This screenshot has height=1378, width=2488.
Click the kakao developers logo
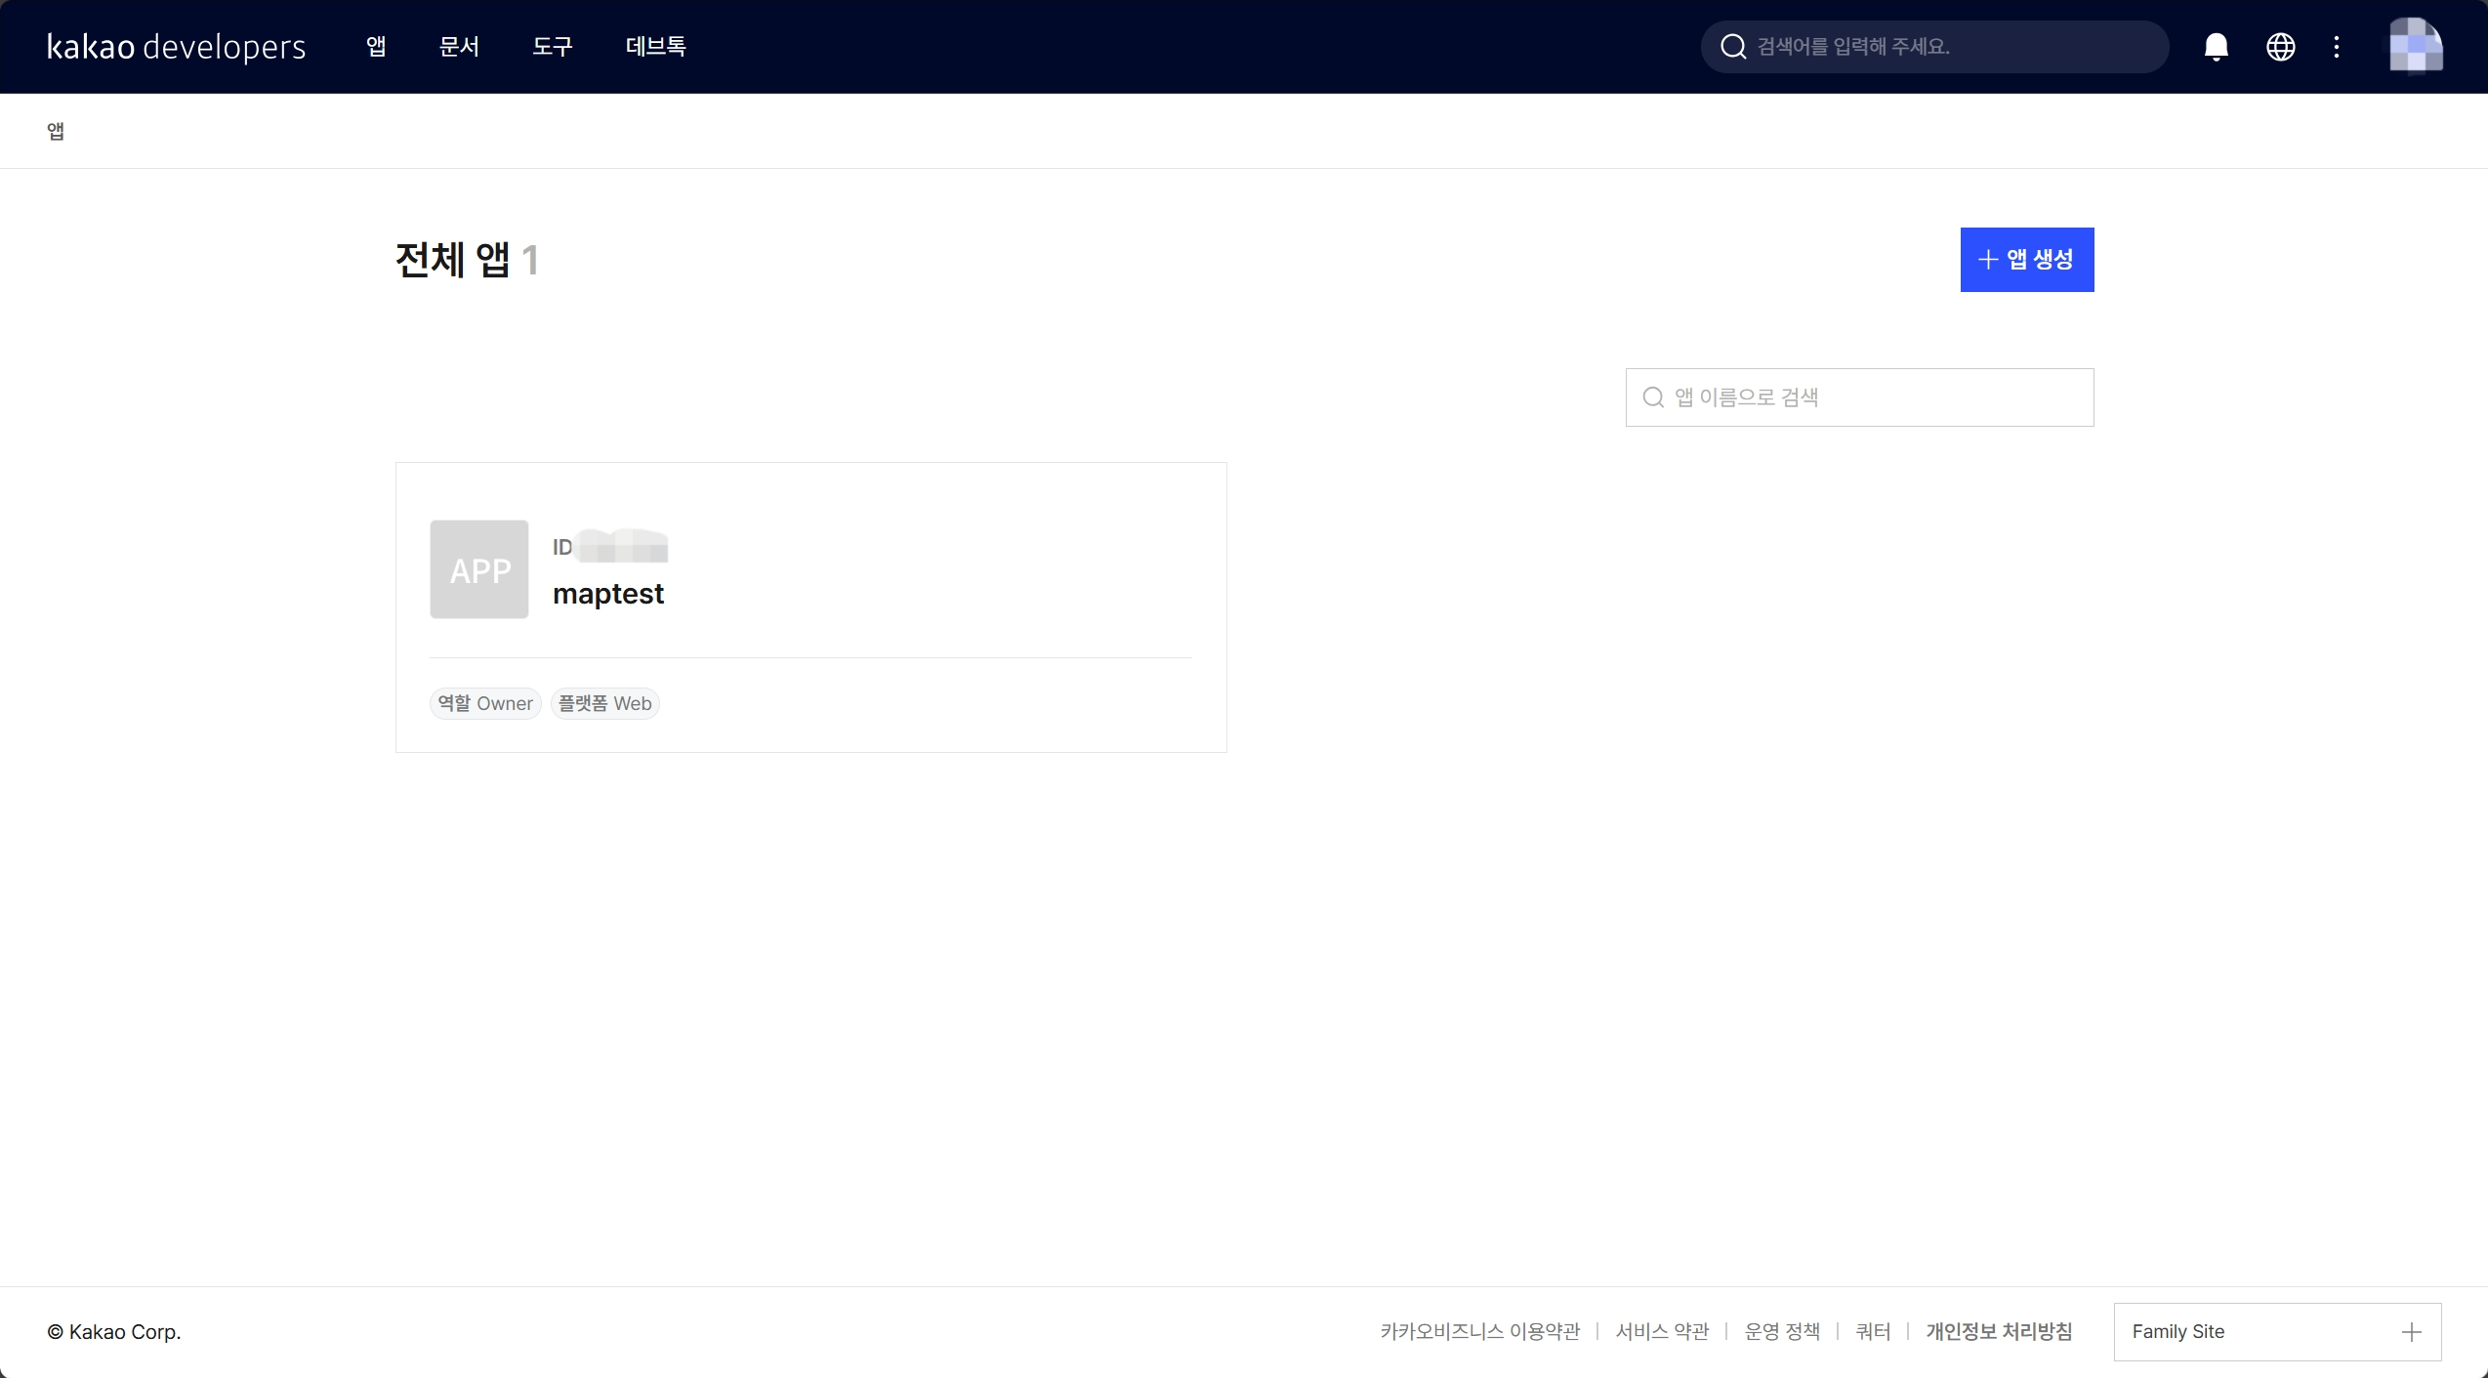(177, 47)
